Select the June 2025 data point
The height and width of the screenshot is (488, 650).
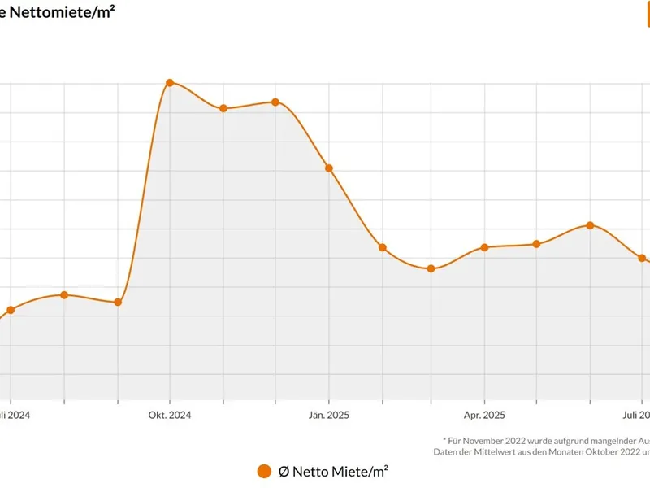591,225
